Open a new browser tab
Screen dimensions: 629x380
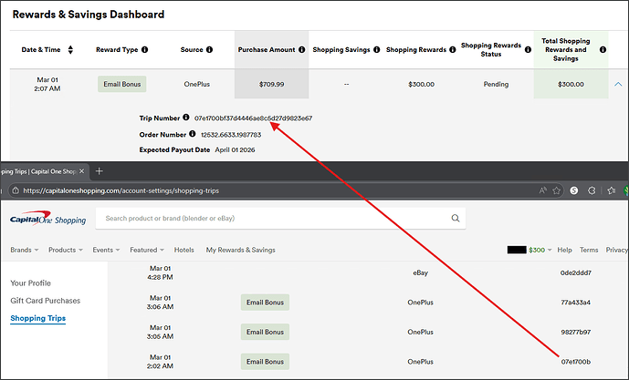100,171
